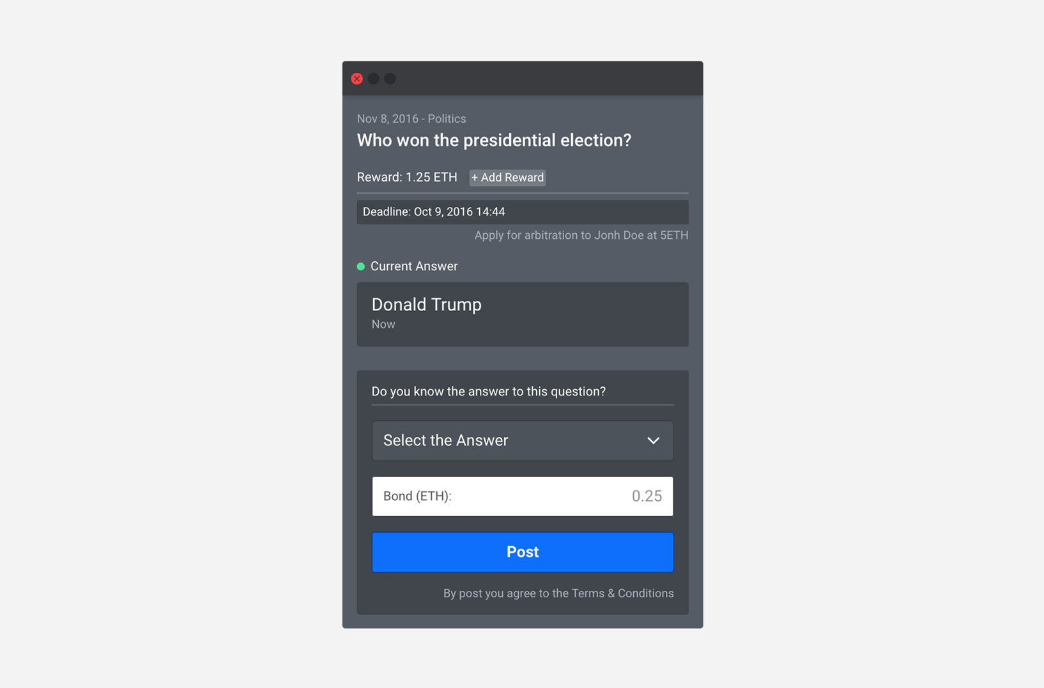Image resolution: width=1044 pixels, height=688 pixels.
Task: Click the Reward: 1.25 ETH label
Action: click(x=407, y=178)
